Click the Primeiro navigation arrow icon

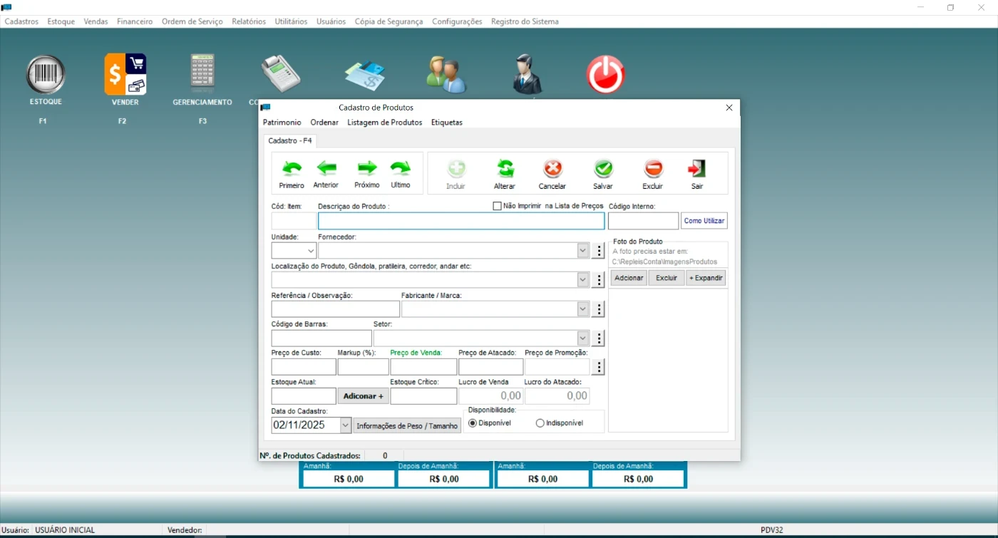point(292,170)
